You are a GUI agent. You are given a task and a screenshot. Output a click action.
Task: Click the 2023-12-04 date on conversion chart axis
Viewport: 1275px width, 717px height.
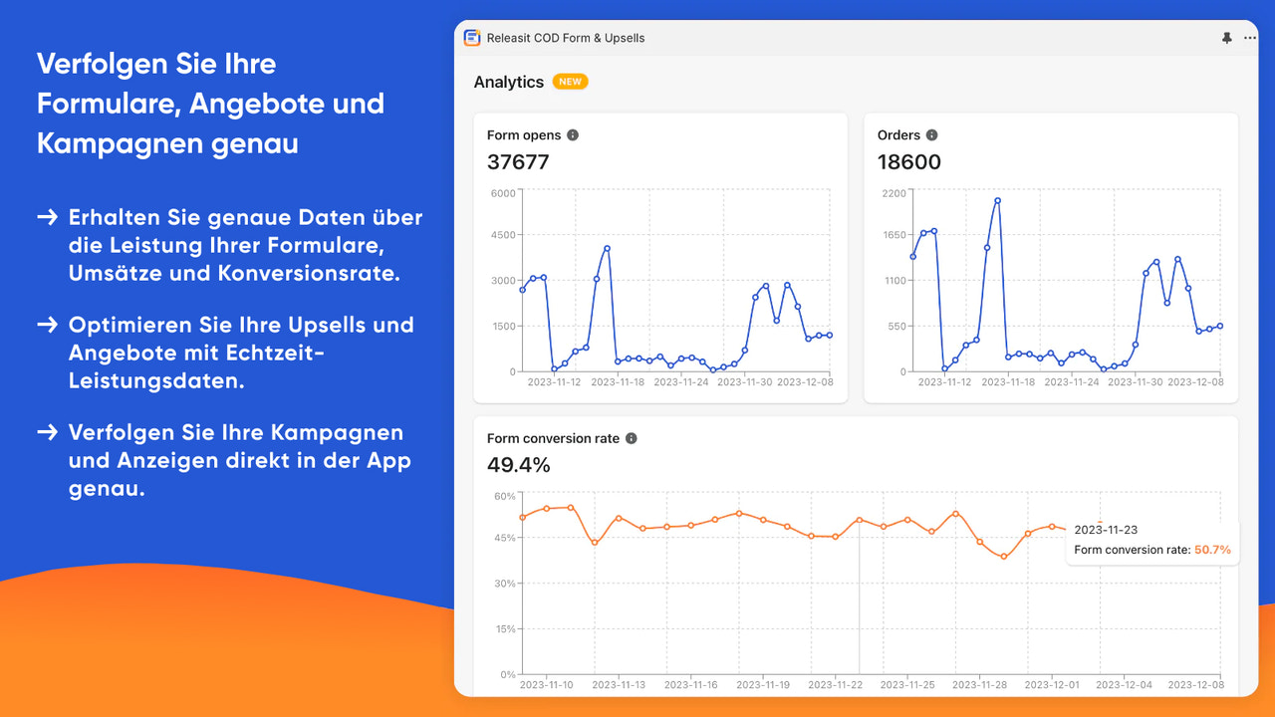(x=1125, y=685)
